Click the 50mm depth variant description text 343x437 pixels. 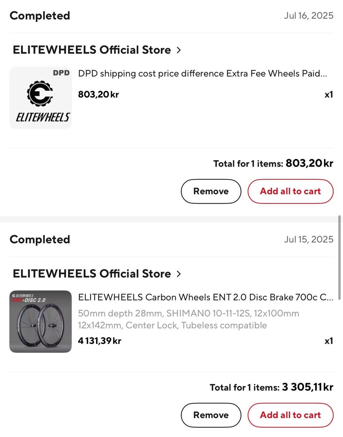point(188,319)
